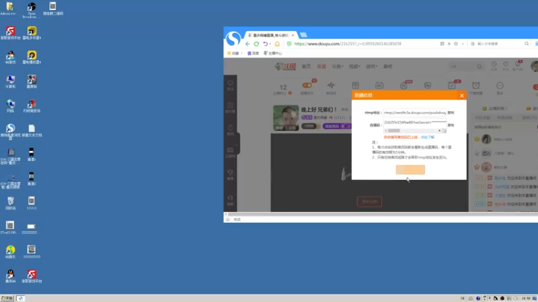Click the streamer avatar thumbnail
The height and width of the screenshot is (302, 538).
[x=286, y=118]
